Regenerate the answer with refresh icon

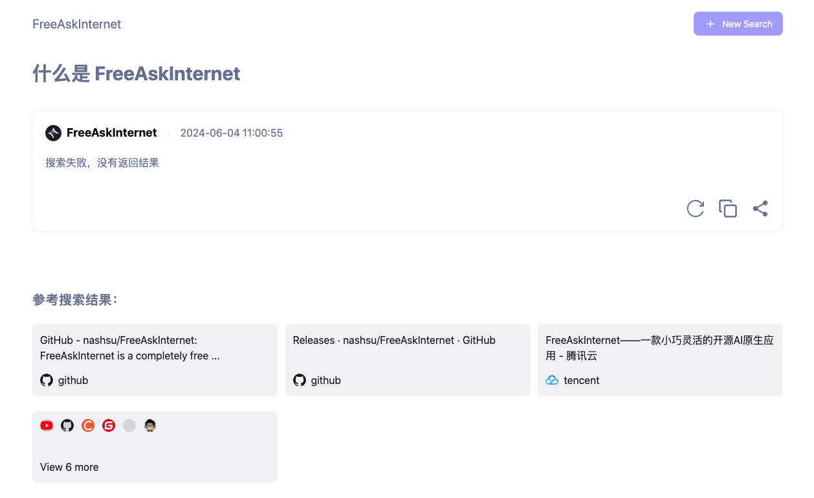[695, 209]
